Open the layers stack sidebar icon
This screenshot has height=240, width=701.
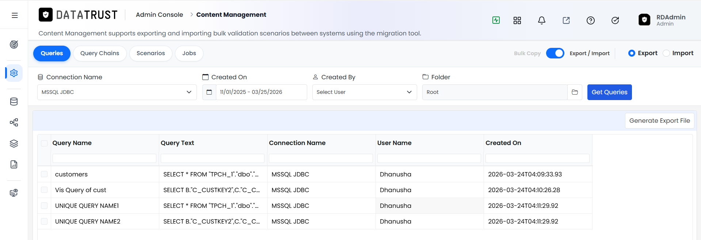(x=14, y=144)
